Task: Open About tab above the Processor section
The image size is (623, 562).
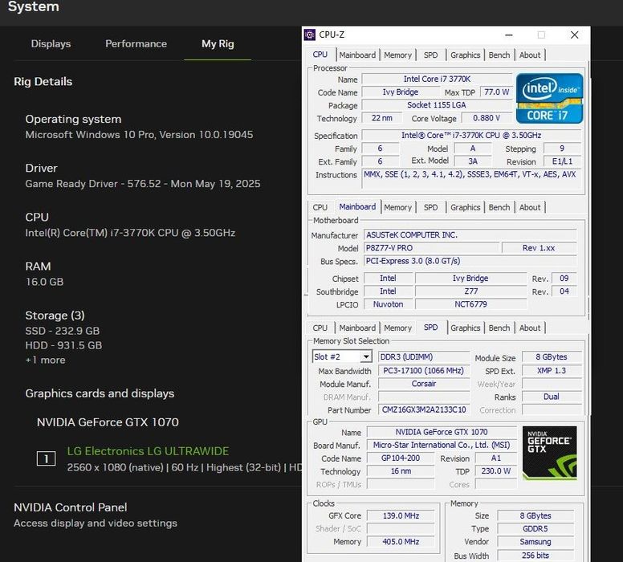Action: 530,55
